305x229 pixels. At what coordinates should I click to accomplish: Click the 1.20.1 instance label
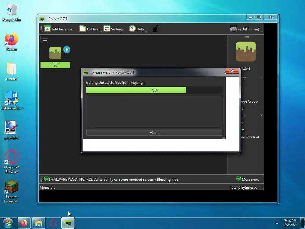click(x=55, y=65)
